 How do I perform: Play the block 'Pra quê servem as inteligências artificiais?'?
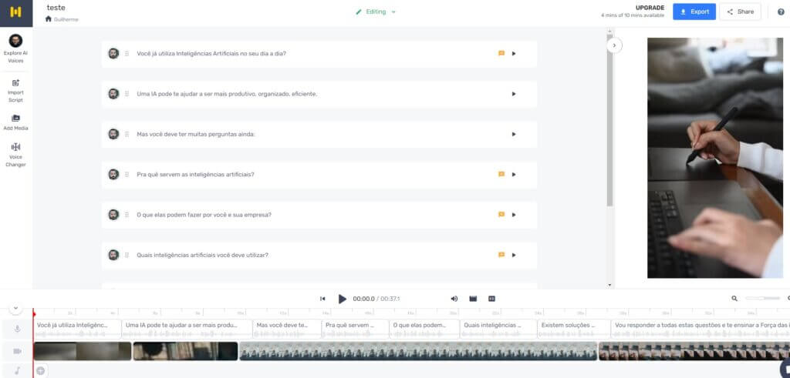(x=514, y=175)
